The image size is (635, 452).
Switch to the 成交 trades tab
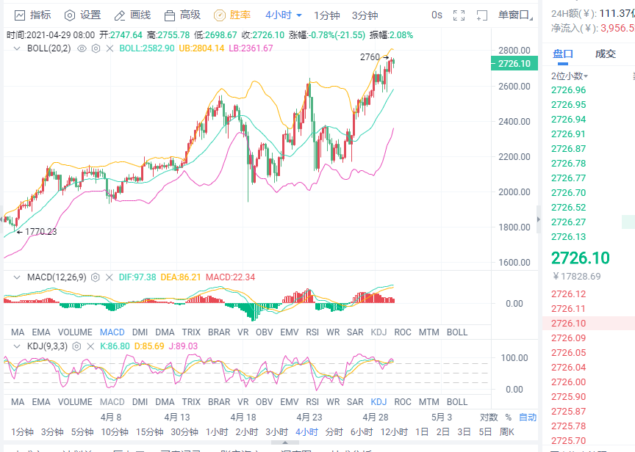pyautogui.click(x=606, y=54)
